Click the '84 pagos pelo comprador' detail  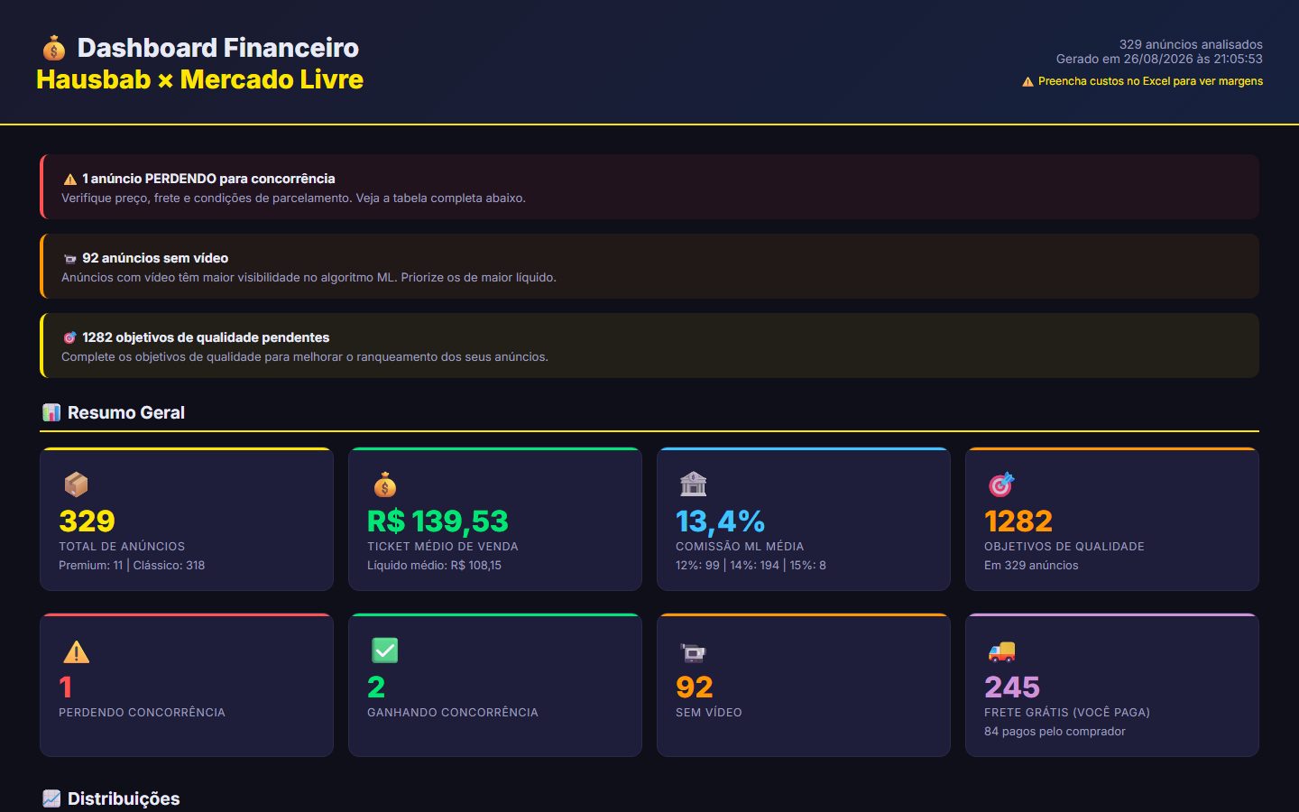(1055, 732)
